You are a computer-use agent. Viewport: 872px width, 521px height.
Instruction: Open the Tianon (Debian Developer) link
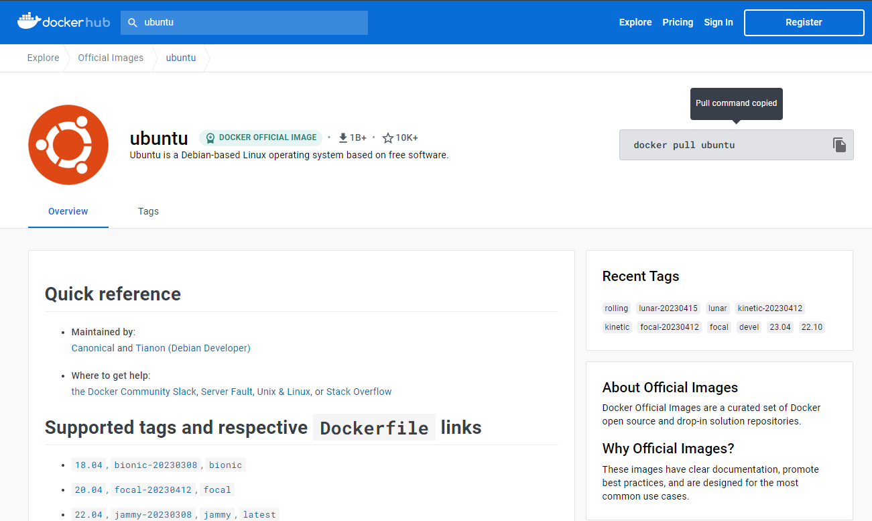point(193,348)
